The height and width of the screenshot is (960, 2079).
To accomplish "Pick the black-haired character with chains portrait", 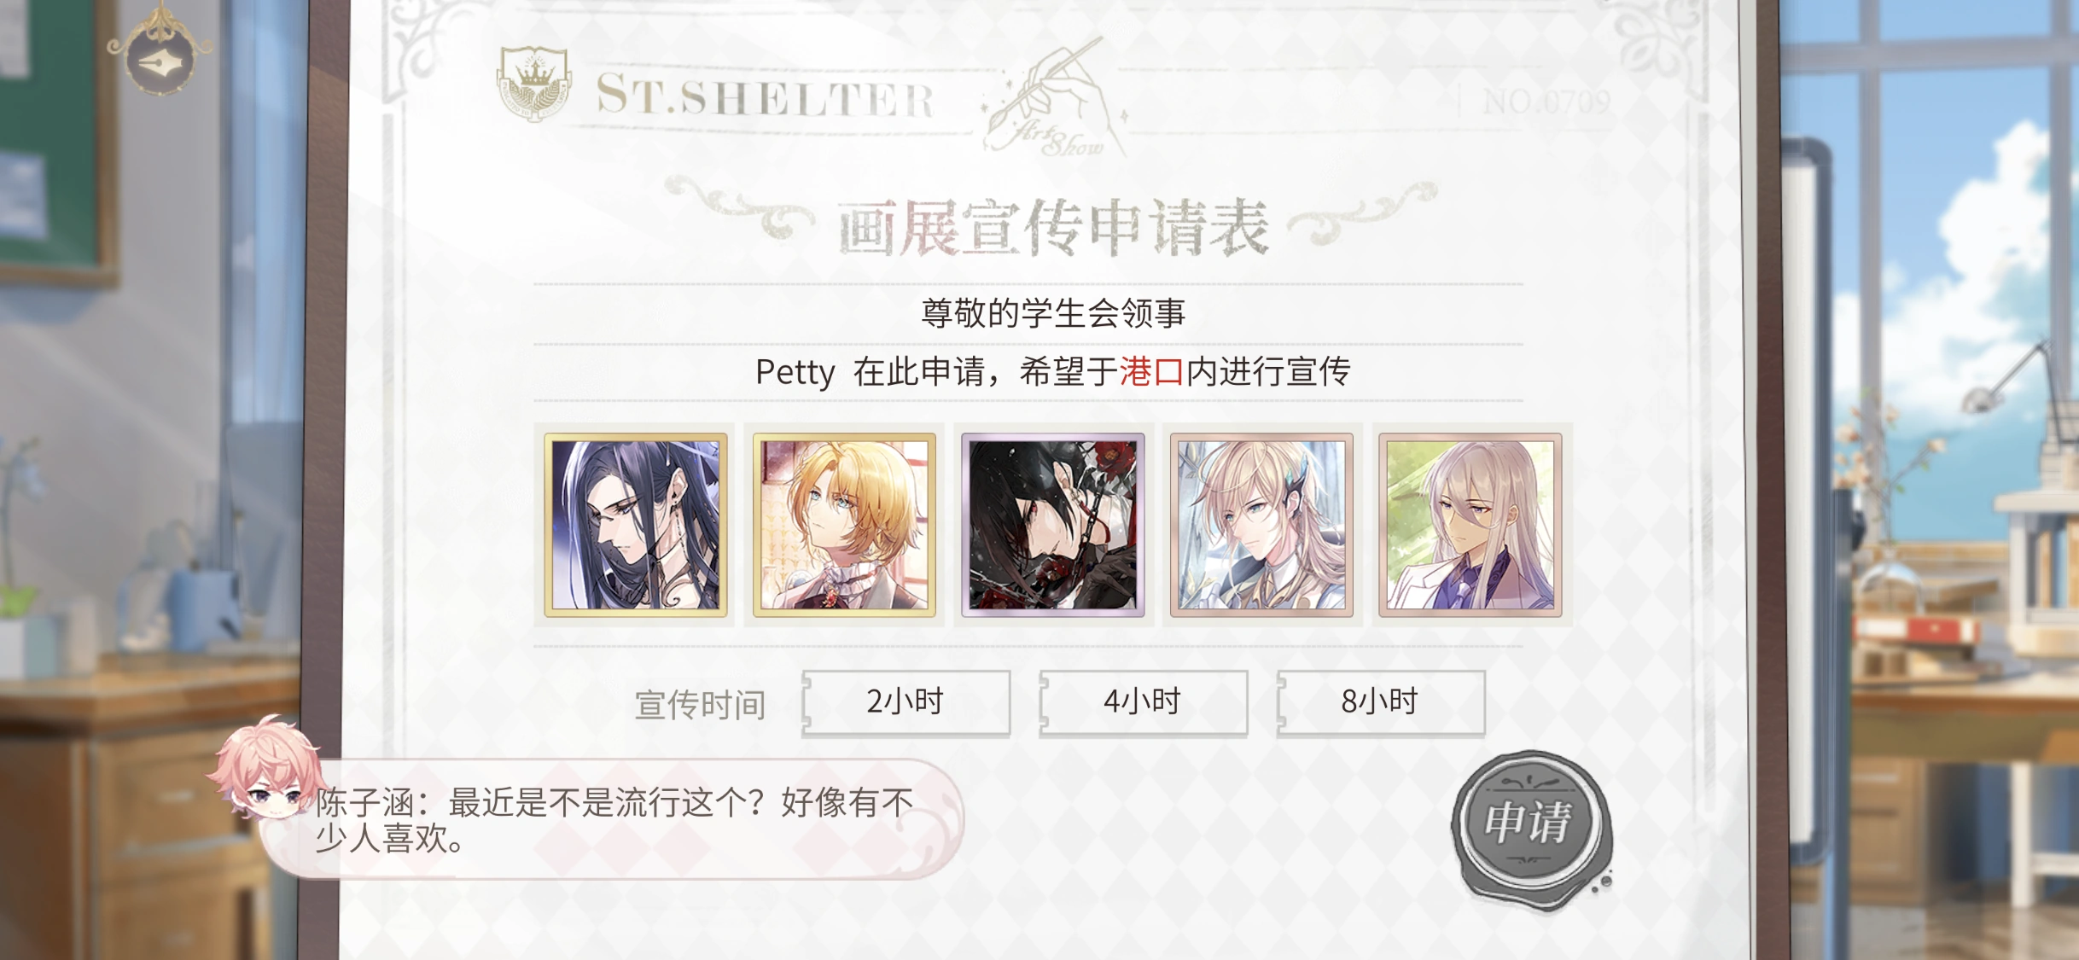I will coord(1053,525).
